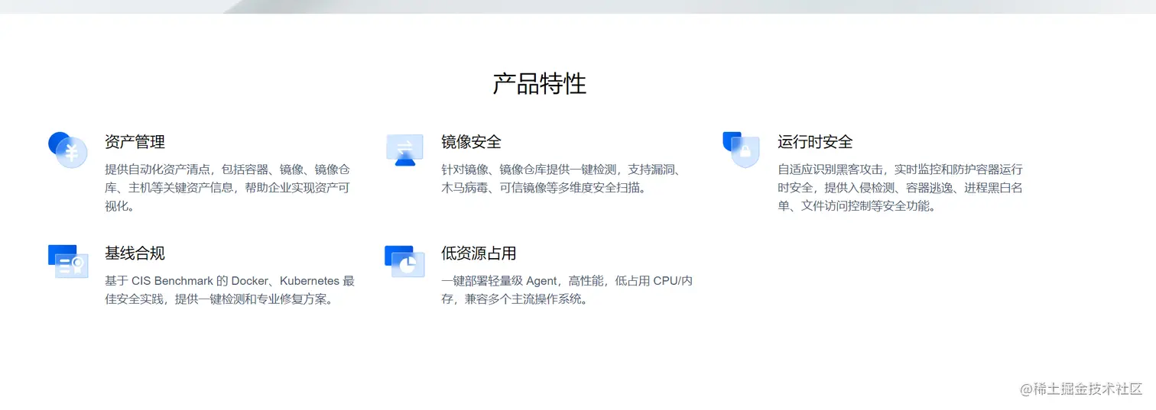Click the 运行时安全 feature title
1156x410 pixels.
815,142
